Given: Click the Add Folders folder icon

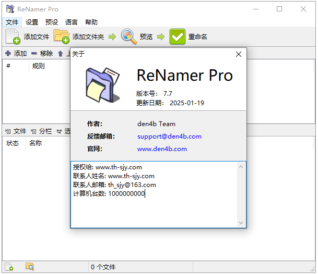Looking at the screenshot, I should pos(62,36).
